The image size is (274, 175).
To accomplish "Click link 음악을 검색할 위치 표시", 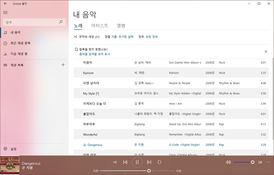I will click(x=95, y=54).
